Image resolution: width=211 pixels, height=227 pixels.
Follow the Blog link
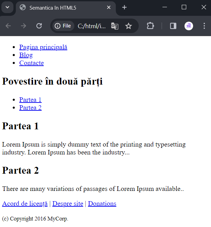tap(26, 55)
